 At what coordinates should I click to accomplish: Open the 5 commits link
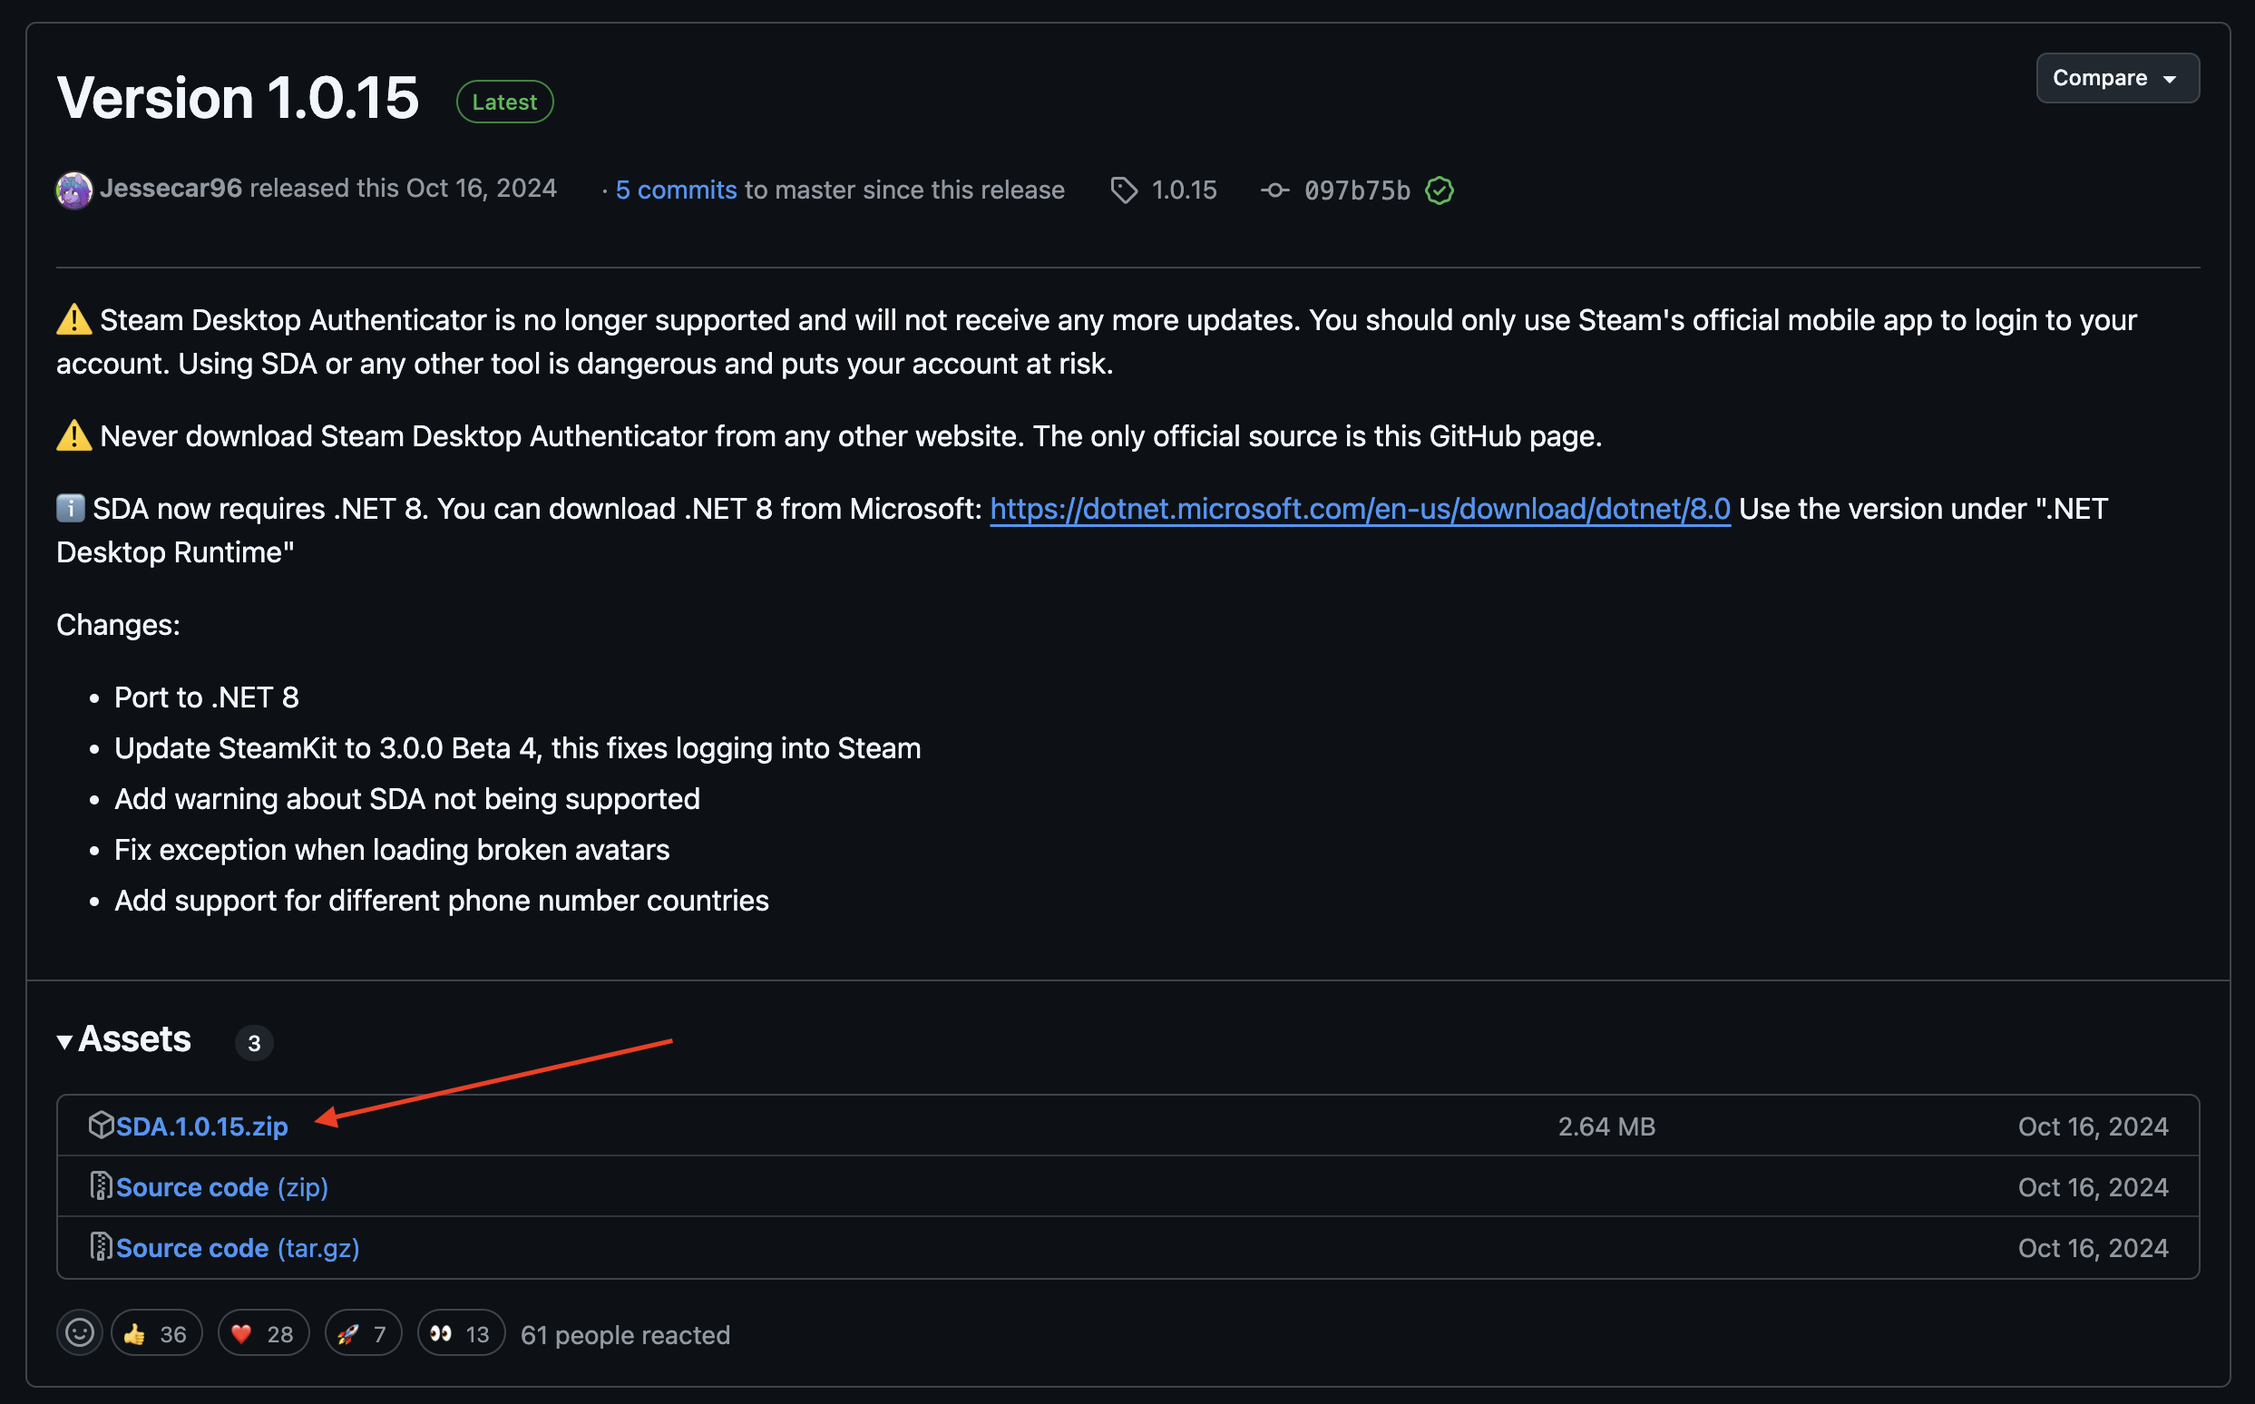pyautogui.click(x=676, y=190)
